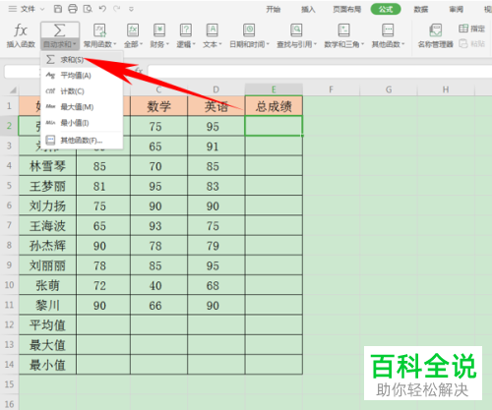Click the Undo arrow

click(x=102, y=9)
